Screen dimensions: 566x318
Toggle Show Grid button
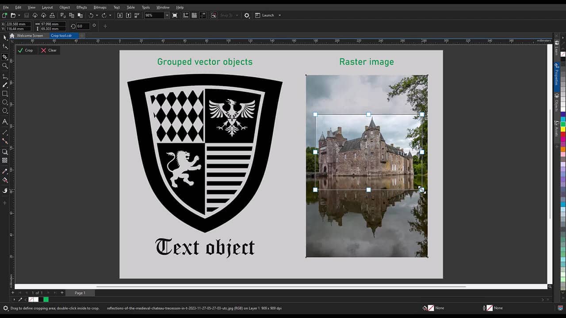[194, 15]
